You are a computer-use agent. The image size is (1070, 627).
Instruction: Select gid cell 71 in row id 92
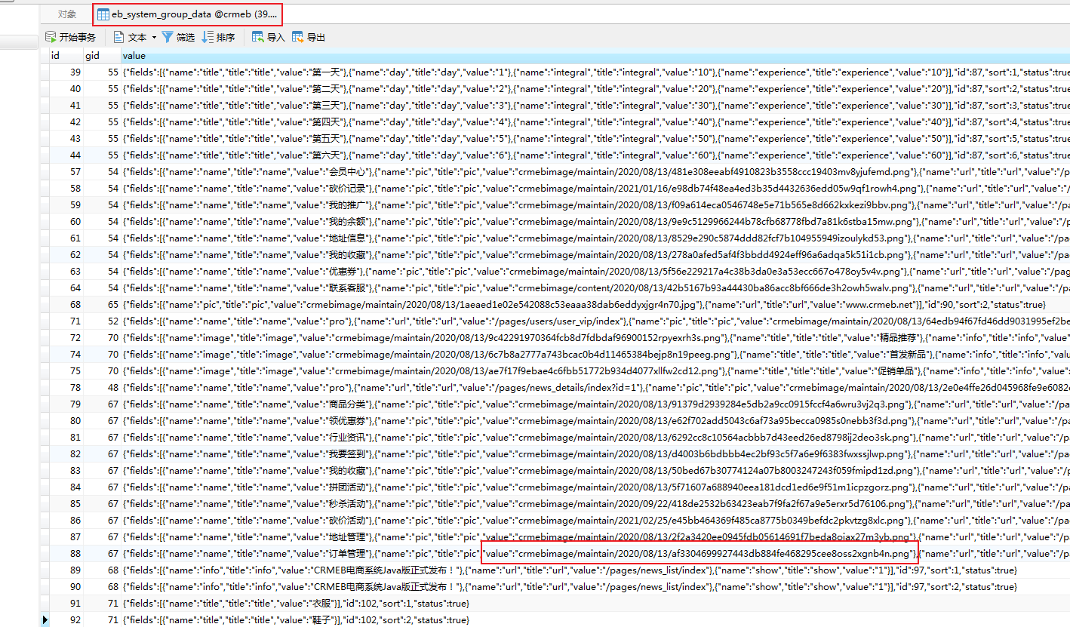102,620
